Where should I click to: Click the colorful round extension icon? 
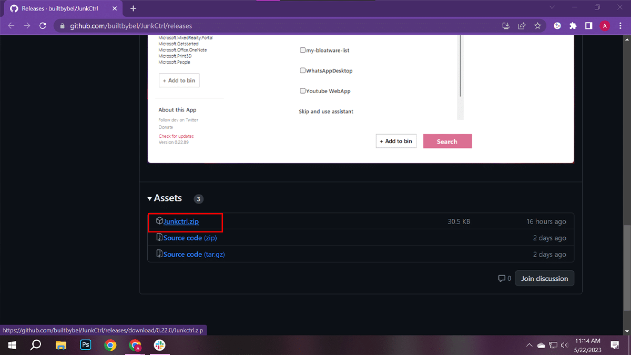coord(557,26)
